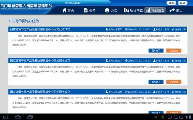Screen dimensions: 193x120
Task: Tap the Android back navigation icon
Action: (x=6, y=117)
